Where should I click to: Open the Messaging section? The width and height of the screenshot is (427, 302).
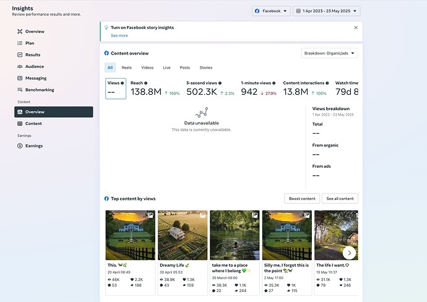click(54, 78)
